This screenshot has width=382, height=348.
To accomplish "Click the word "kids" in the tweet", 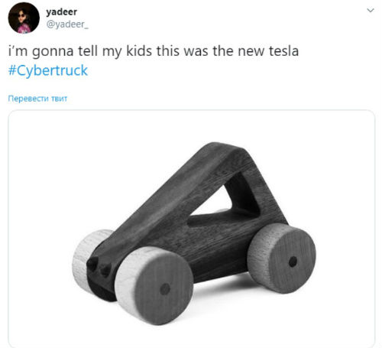I will click(139, 50).
